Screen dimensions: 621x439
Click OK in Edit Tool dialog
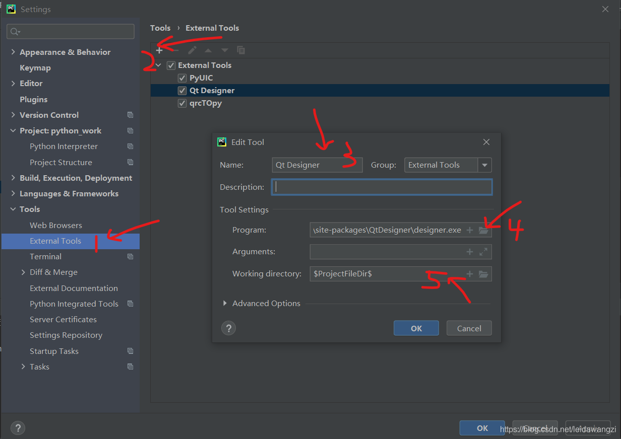pos(416,328)
